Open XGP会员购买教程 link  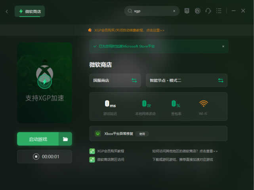pyautogui.click(x=111, y=151)
